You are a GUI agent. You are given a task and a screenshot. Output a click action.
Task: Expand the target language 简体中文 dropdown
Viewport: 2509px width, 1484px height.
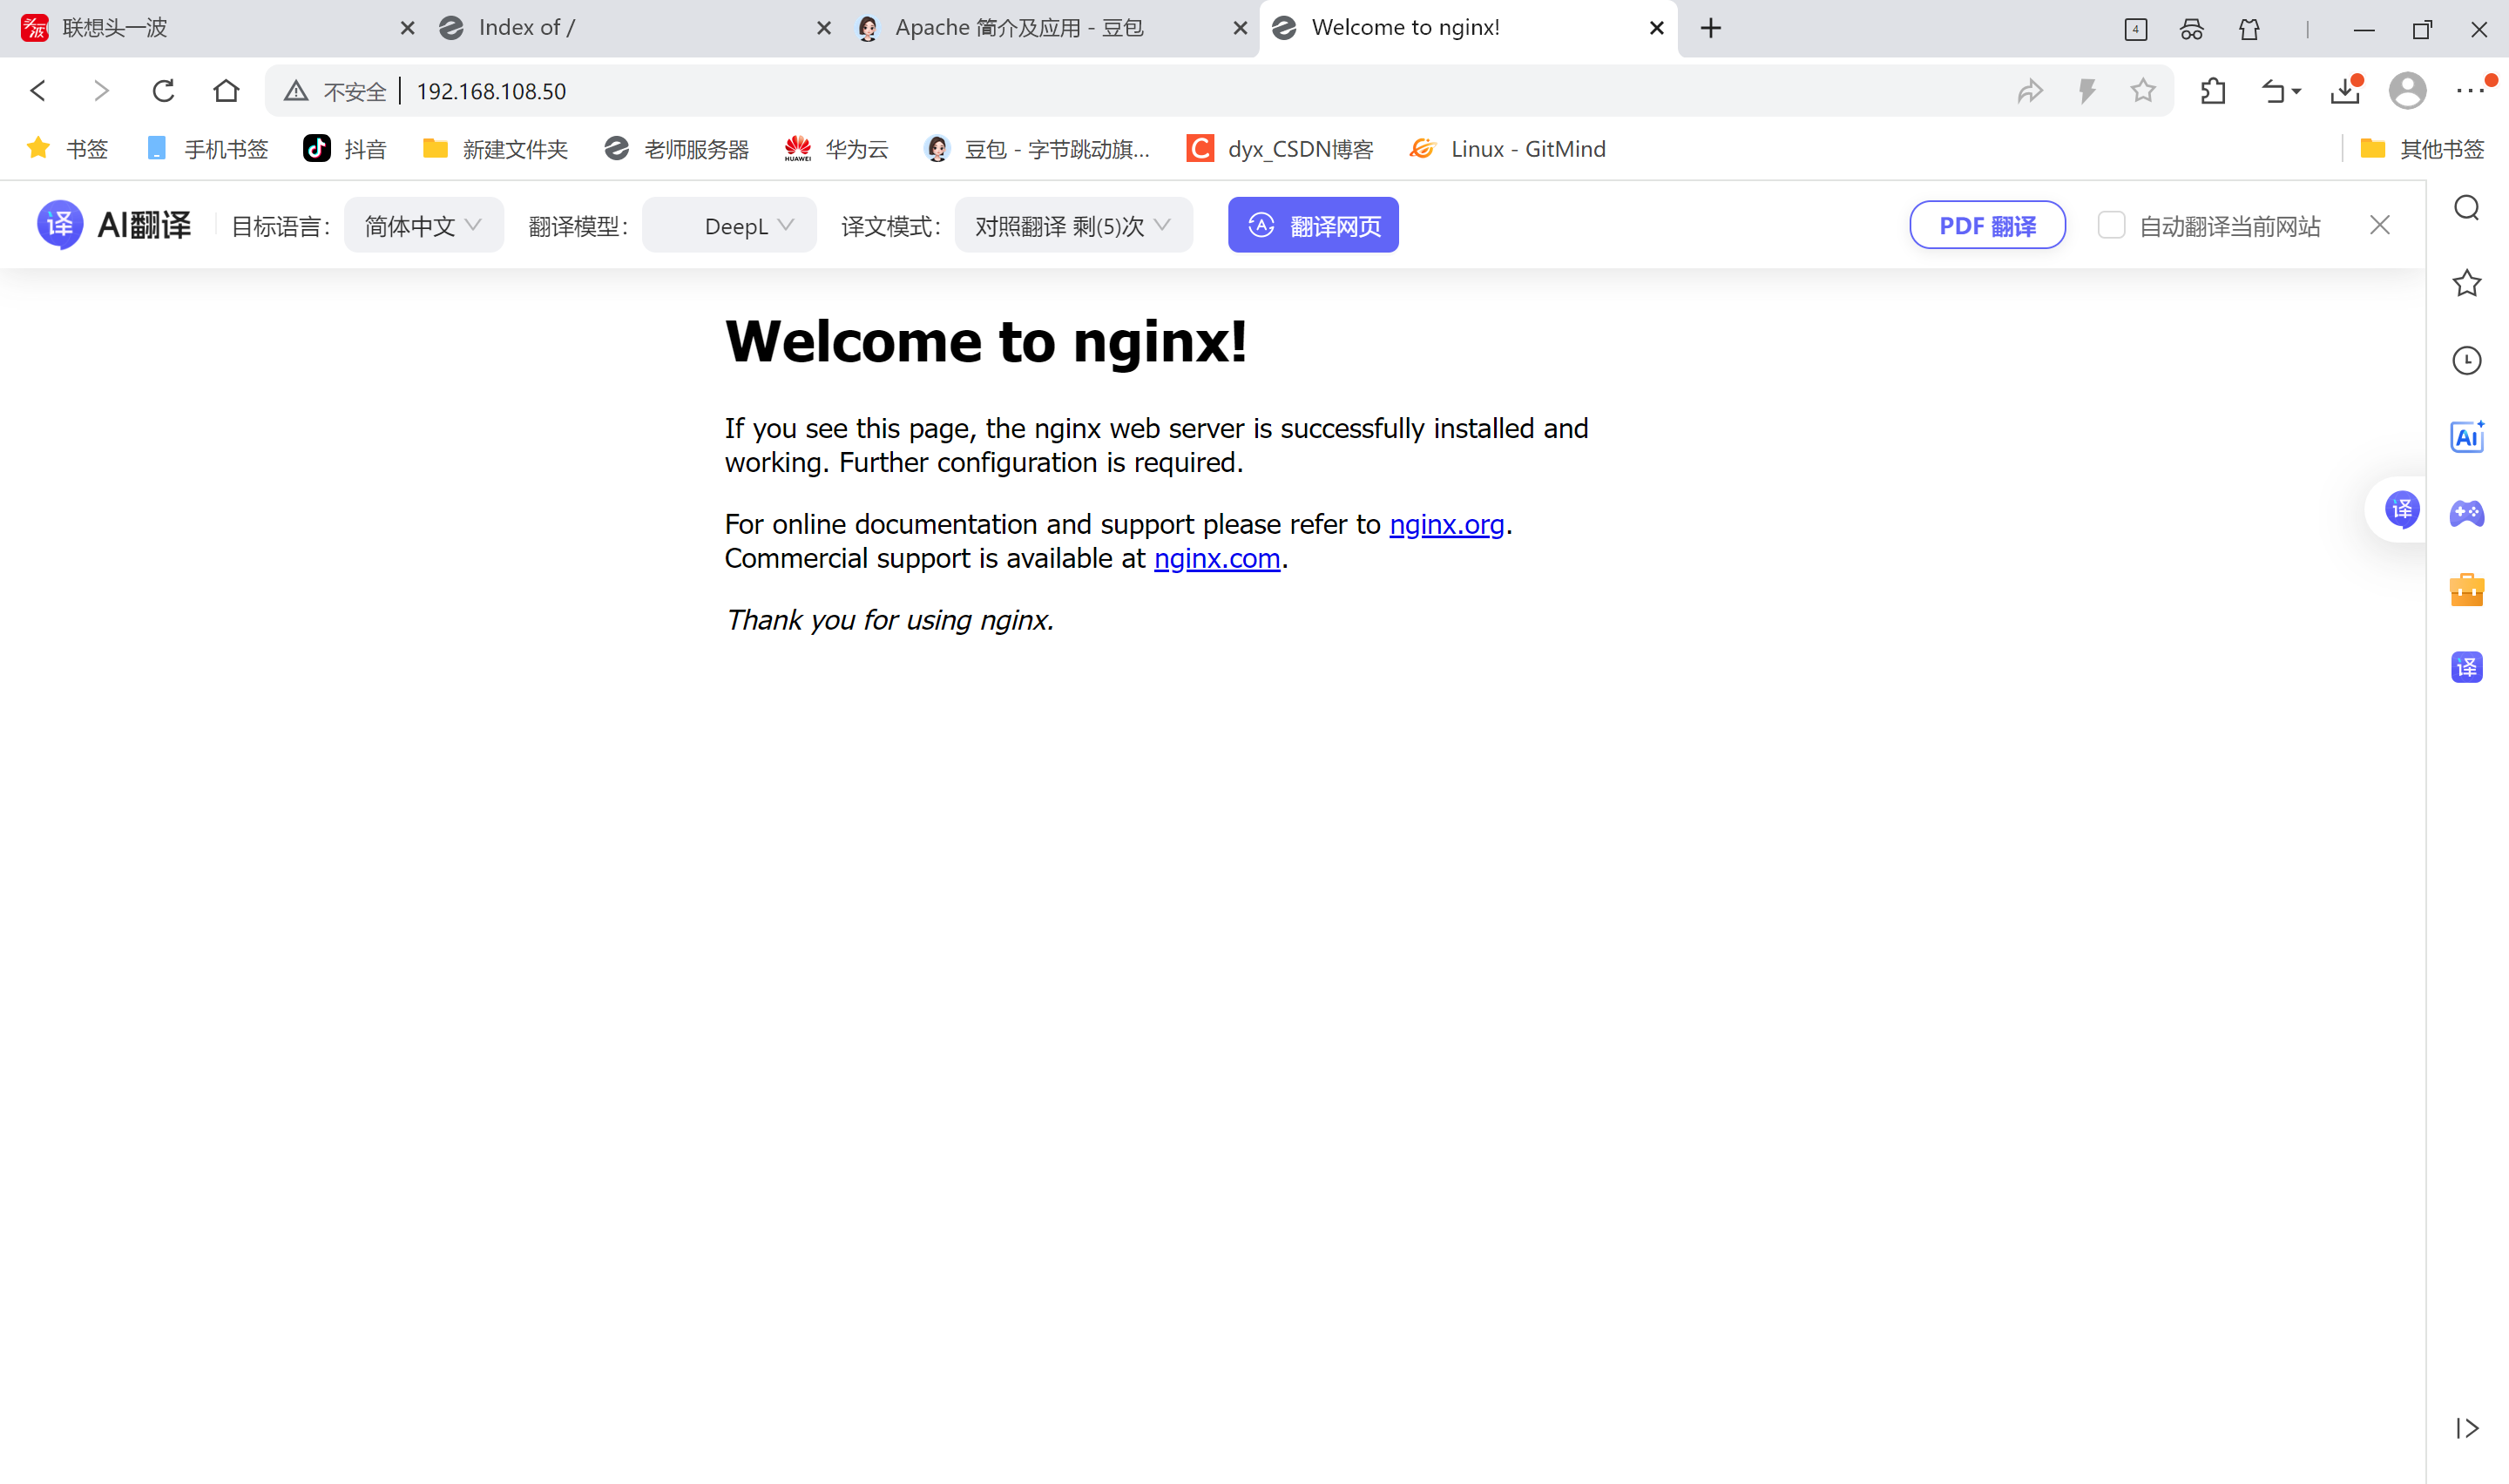423,225
